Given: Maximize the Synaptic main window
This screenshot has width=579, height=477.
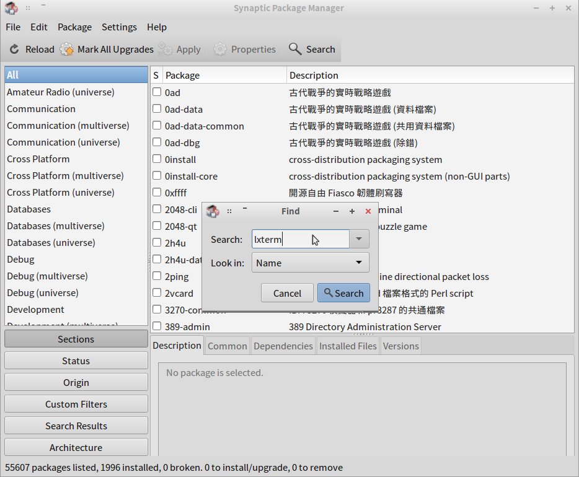Looking at the screenshot, I should [552, 8].
